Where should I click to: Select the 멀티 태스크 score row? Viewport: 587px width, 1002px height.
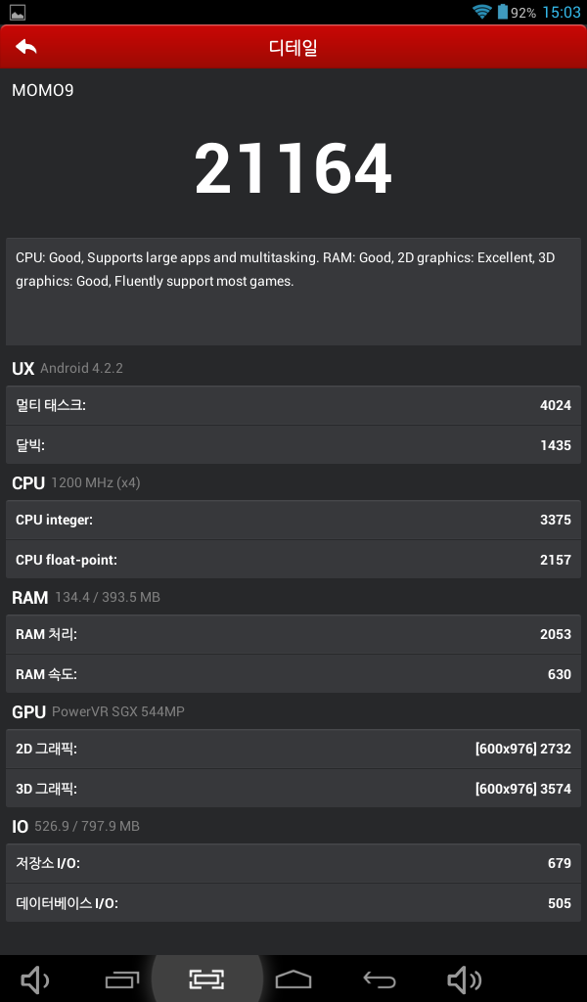pyautogui.click(x=293, y=405)
